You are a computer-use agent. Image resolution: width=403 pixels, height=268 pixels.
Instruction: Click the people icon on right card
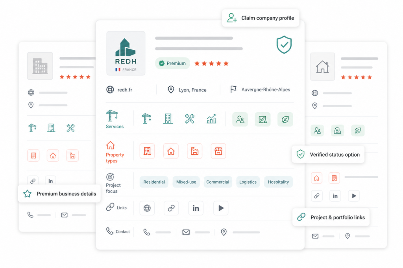[x=317, y=131]
